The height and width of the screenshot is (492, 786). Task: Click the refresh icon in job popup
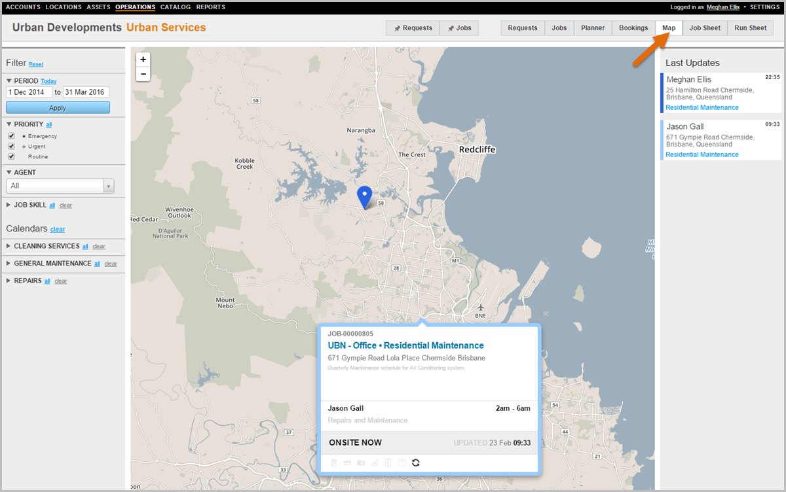pos(415,463)
